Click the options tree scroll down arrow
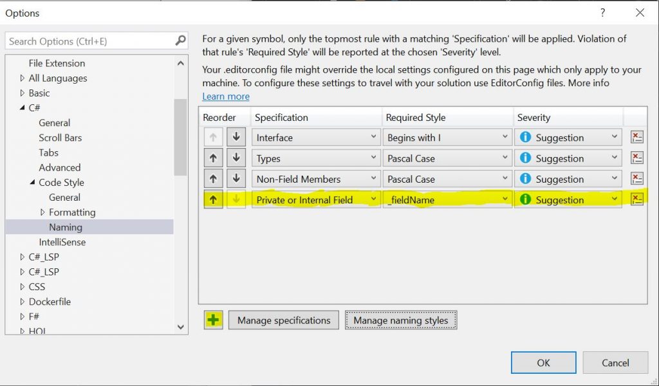This screenshot has height=386, width=659. tap(181, 327)
